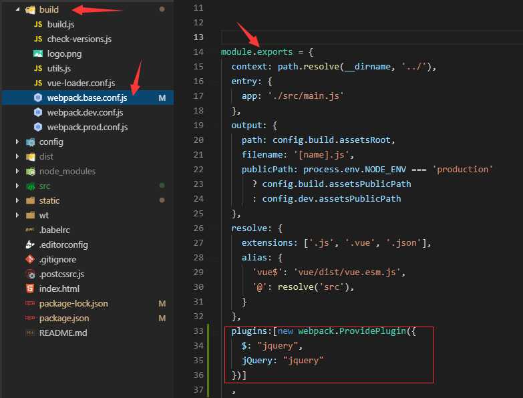The width and height of the screenshot is (523, 398).
Task: Click the green dot on src folder
Action: pyautogui.click(x=162, y=186)
